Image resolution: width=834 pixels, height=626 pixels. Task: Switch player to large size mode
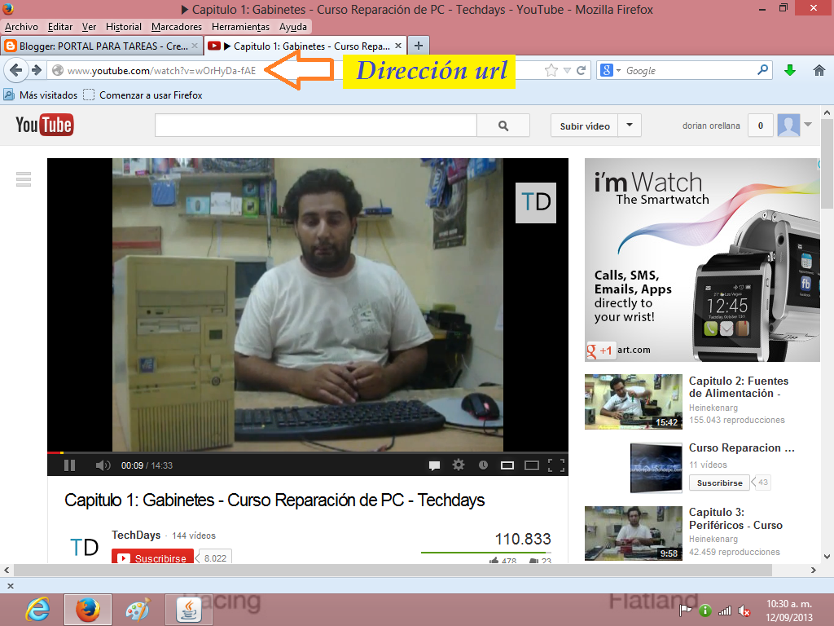tap(531, 465)
